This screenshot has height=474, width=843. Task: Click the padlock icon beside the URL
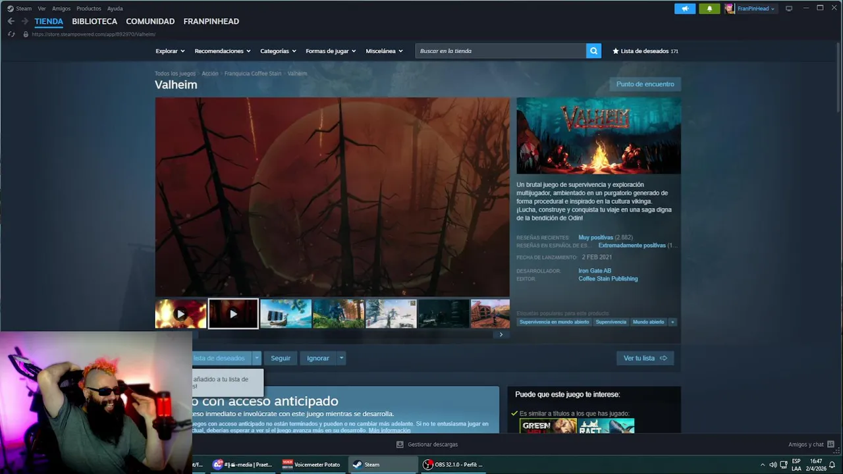26,34
